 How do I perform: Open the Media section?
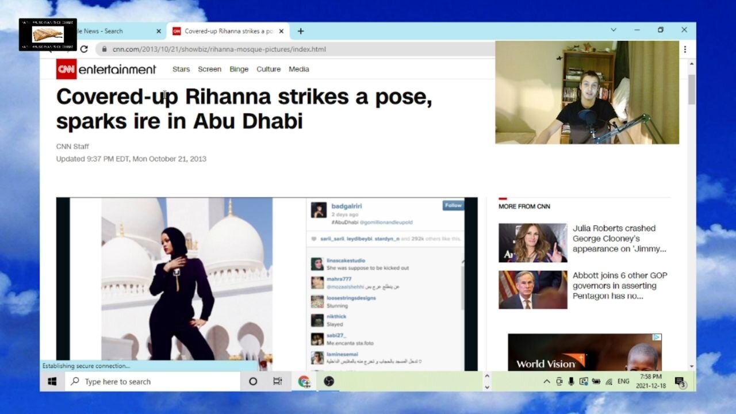point(299,69)
